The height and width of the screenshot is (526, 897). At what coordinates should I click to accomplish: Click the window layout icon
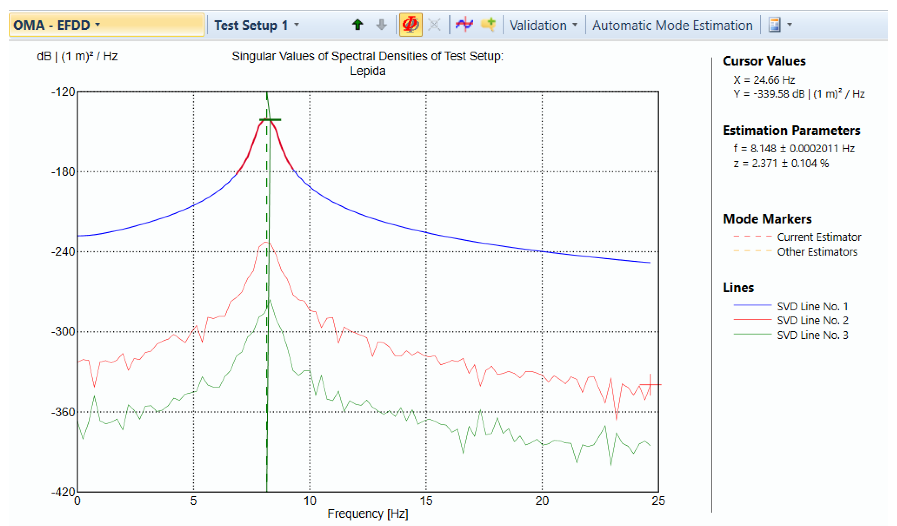[x=775, y=25]
